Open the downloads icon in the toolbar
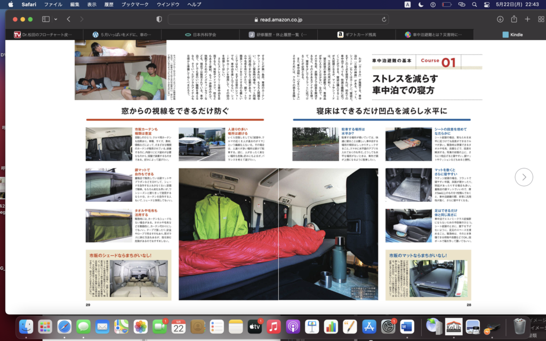Viewport: 546px width, 341px height. [500, 19]
